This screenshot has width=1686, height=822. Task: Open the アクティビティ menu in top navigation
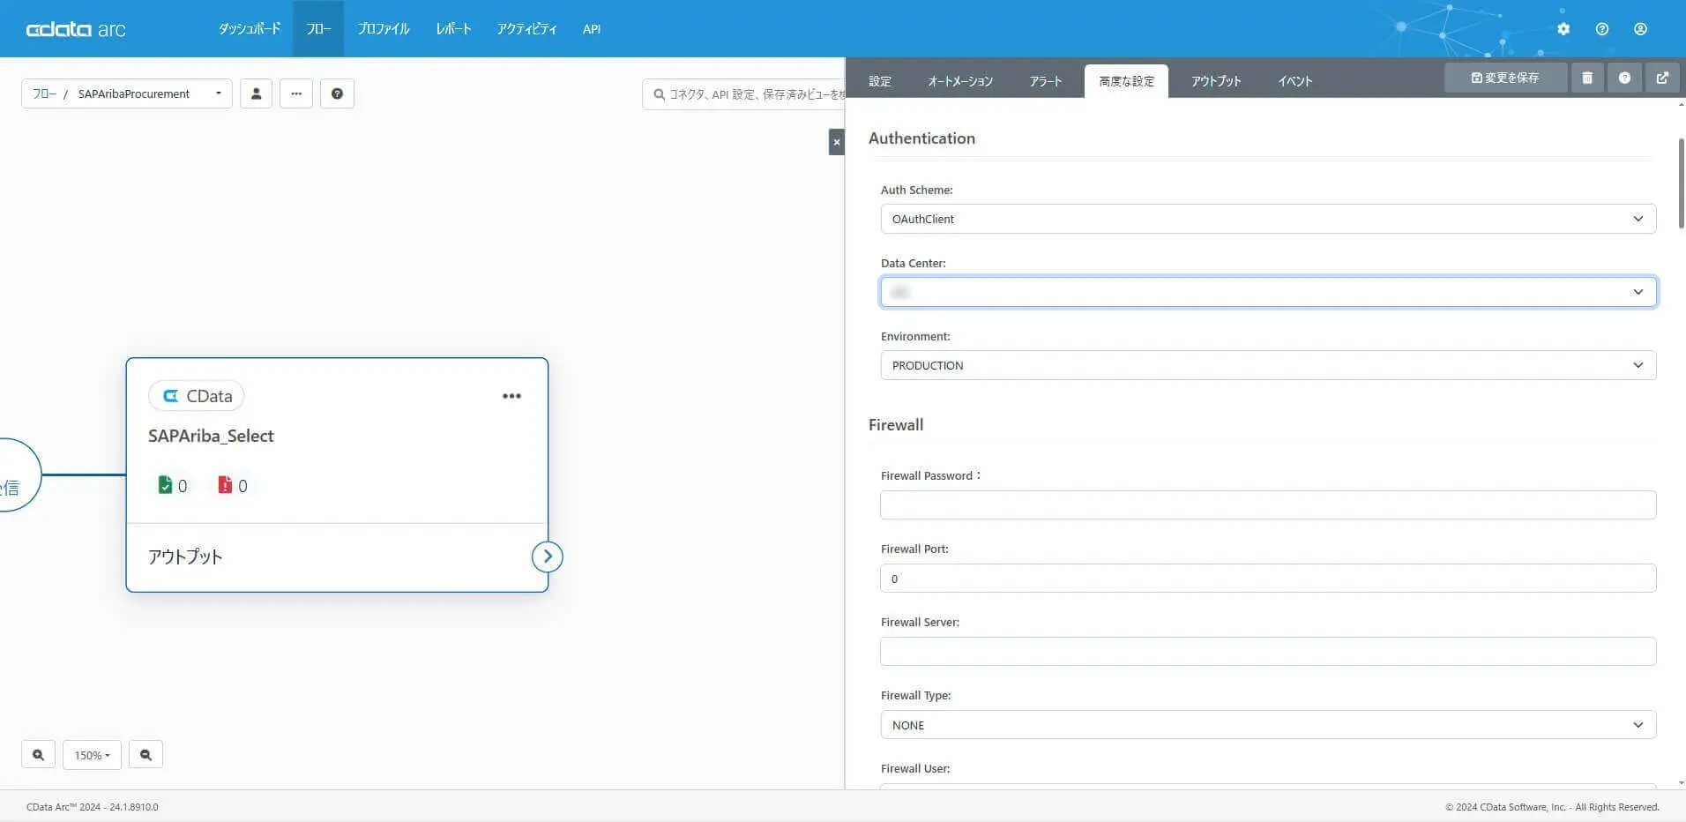526,29
